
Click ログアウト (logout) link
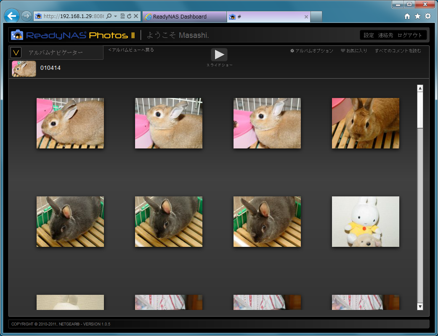coord(409,35)
